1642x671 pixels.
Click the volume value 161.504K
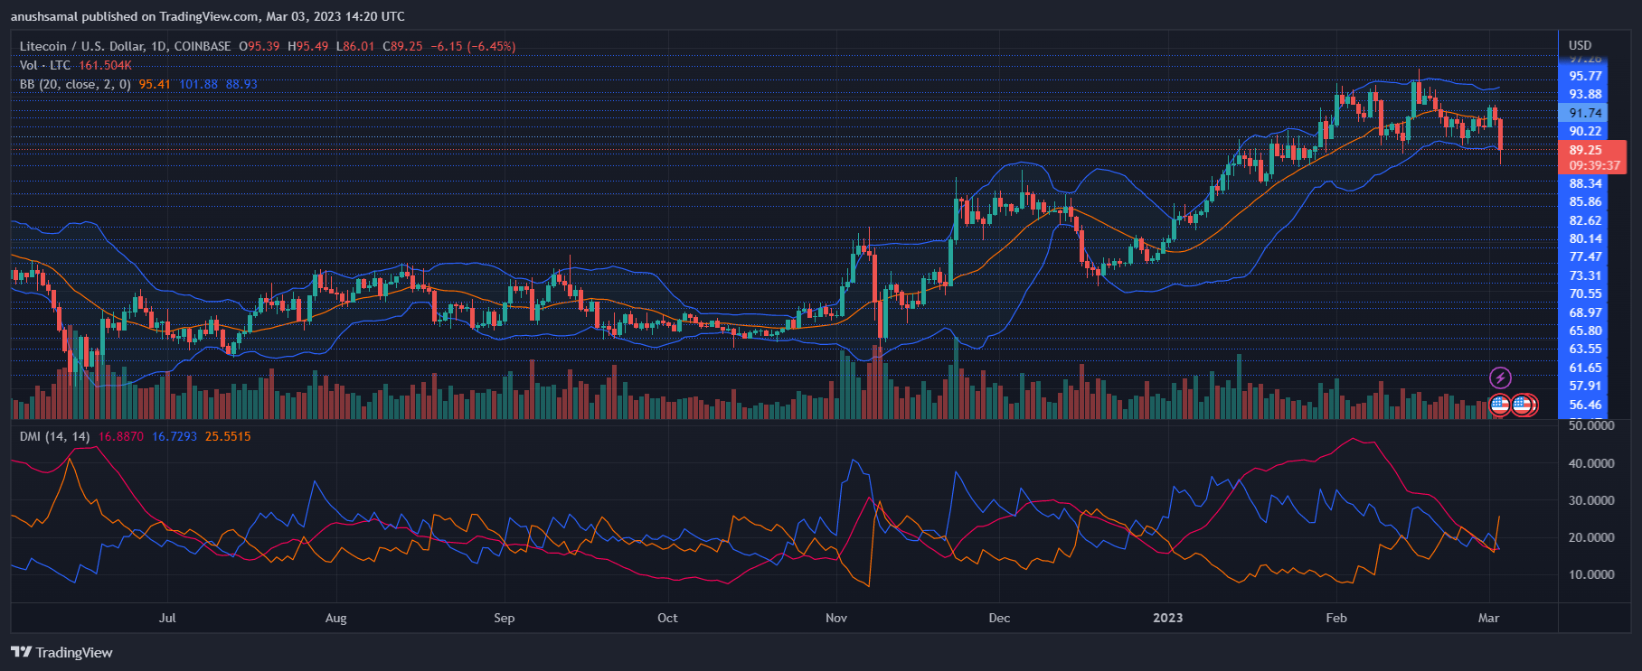click(105, 65)
